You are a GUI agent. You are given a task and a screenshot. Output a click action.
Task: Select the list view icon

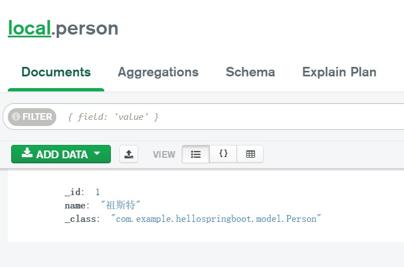[196, 154]
